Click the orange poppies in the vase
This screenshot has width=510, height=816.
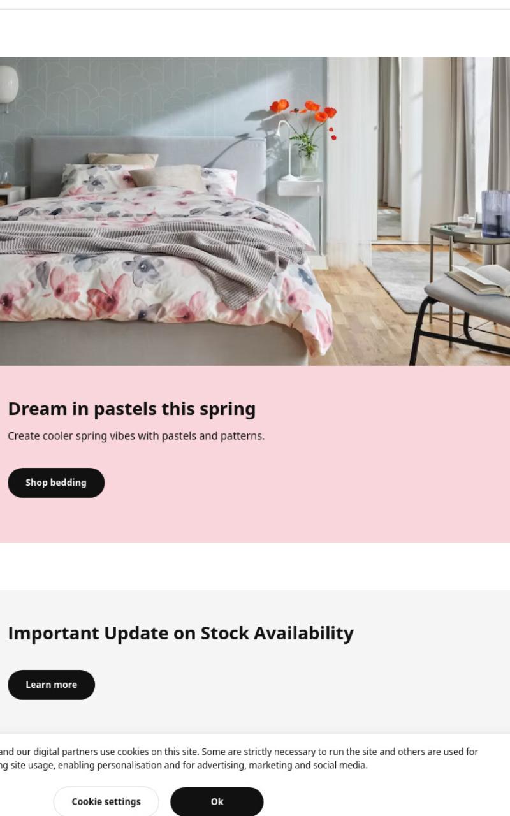(x=305, y=115)
